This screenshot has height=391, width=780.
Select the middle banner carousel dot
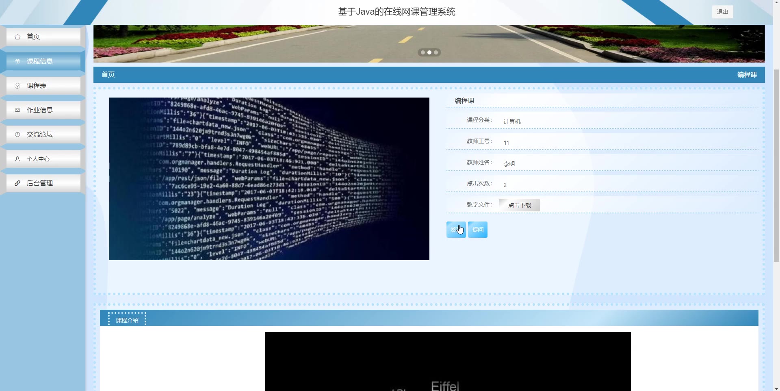pos(429,52)
